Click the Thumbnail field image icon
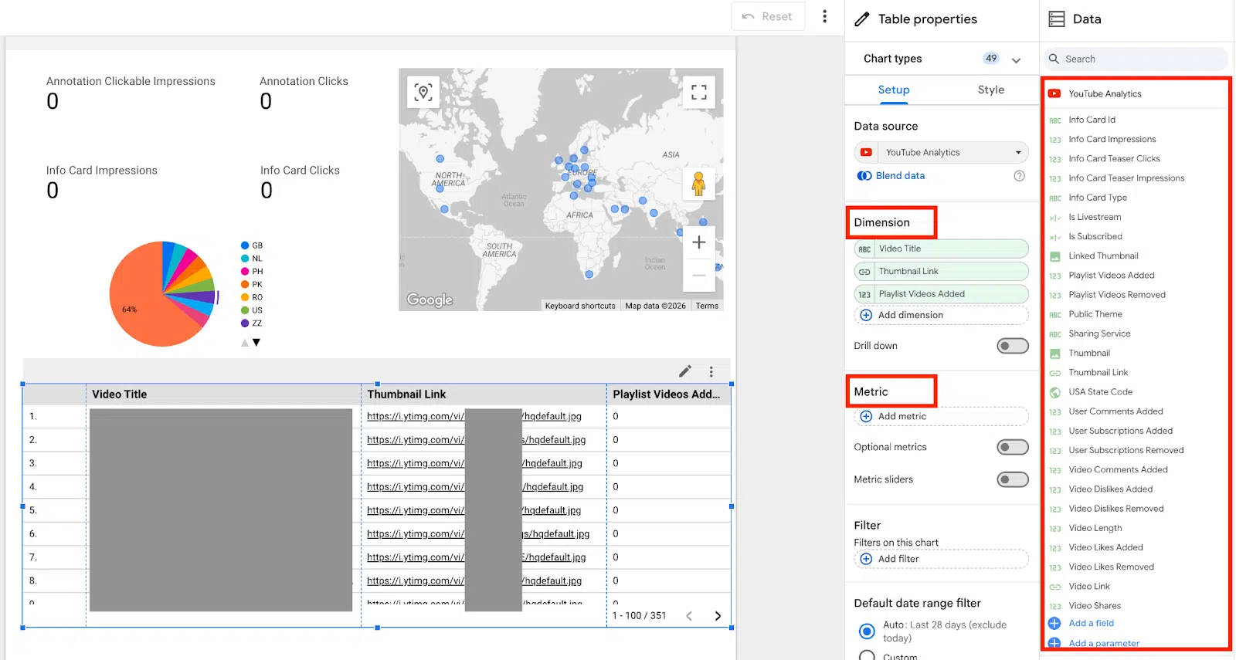The width and height of the screenshot is (1236, 660). [1054, 354]
